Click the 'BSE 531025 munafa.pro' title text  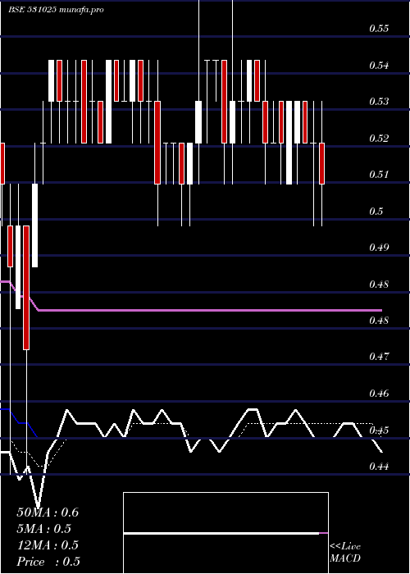(56, 10)
